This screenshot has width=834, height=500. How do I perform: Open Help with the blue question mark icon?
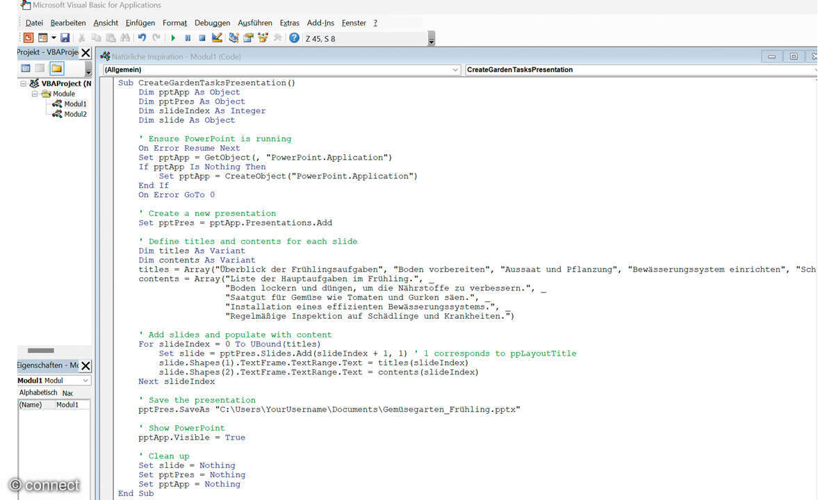(294, 38)
